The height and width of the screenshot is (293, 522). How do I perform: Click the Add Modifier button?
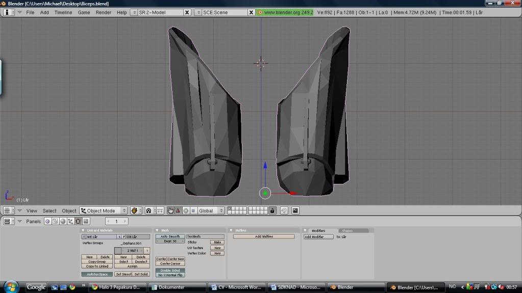tap(318, 237)
